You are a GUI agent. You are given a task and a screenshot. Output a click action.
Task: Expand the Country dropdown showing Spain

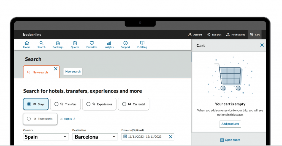click(x=46, y=137)
